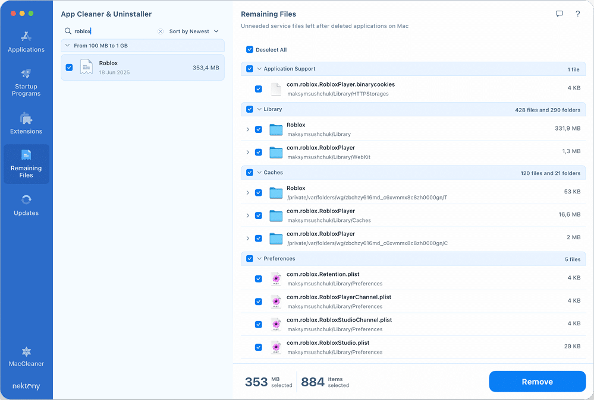Collapse the Application Support section

[x=259, y=69]
